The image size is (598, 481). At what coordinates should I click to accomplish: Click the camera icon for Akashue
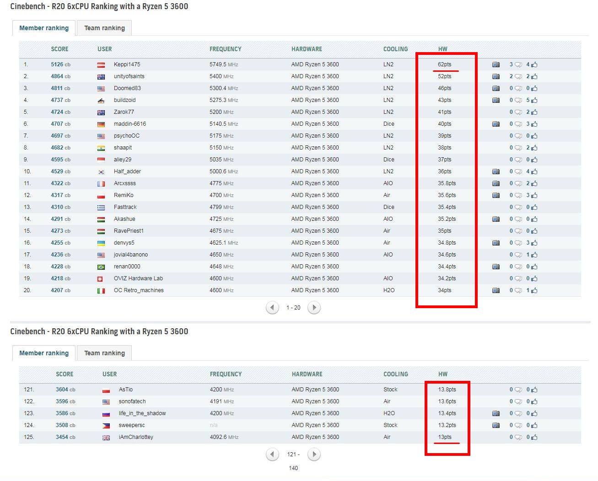pyautogui.click(x=496, y=219)
